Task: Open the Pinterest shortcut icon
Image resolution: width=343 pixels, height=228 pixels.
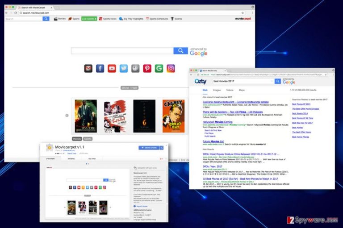Action: 147,68
